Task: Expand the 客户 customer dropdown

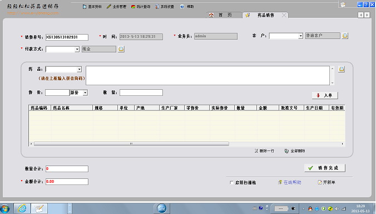Action: pos(300,36)
